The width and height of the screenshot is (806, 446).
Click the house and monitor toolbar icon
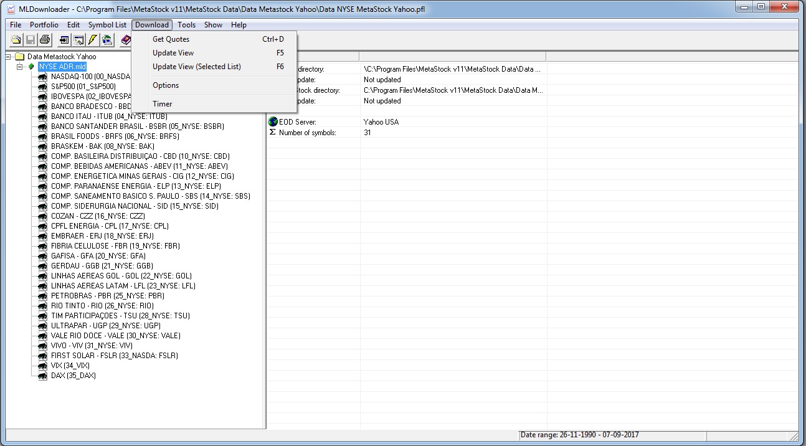[x=107, y=40]
